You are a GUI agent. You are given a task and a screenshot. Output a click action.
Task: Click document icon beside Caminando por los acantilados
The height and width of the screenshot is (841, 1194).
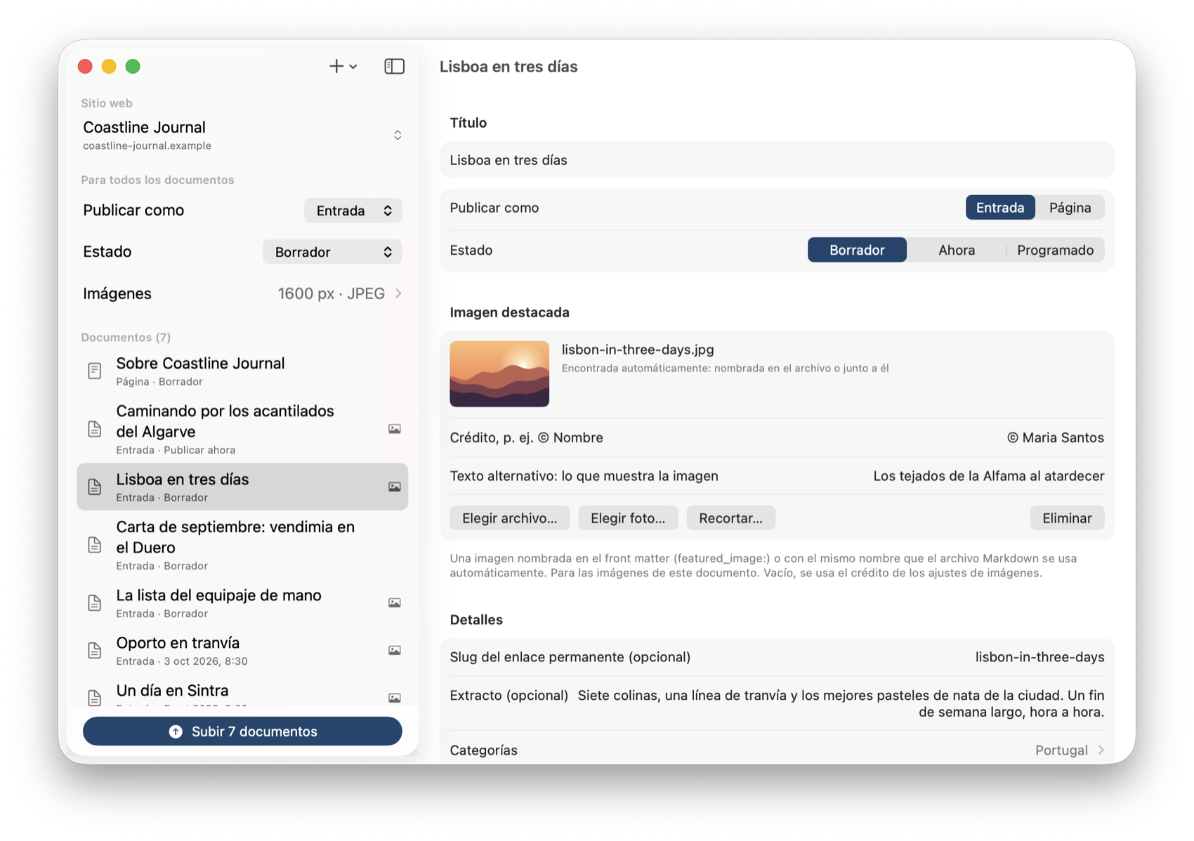click(x=94, y=429)
